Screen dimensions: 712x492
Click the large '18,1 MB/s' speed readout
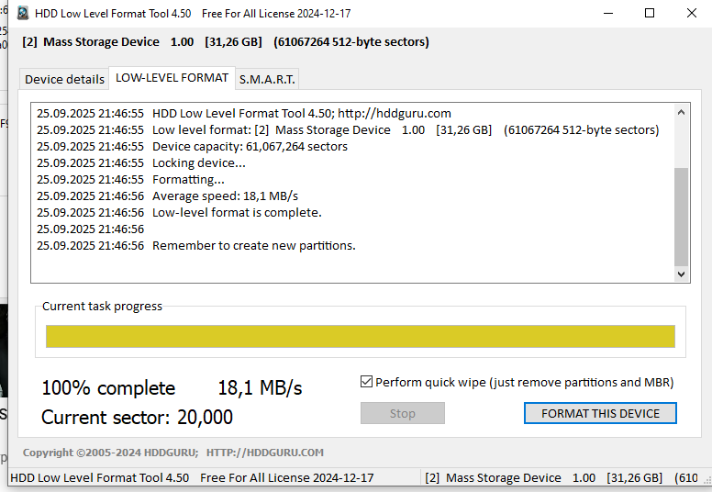point(260,388)
